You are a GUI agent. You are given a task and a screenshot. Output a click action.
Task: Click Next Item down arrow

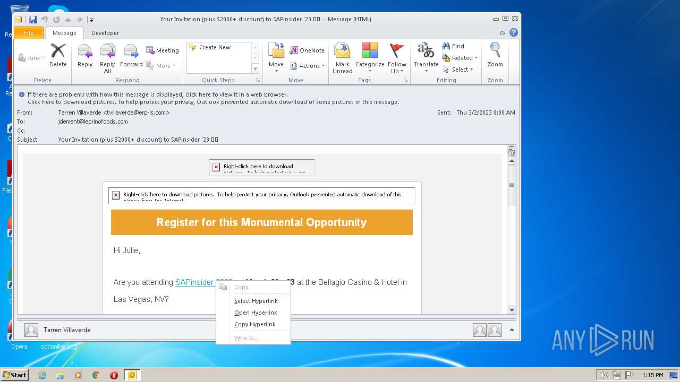point(79,20)
